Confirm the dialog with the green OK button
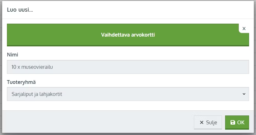 (x=237, y=122)
